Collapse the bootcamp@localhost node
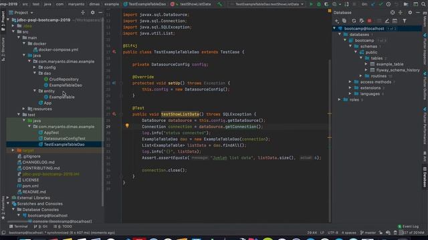Image resolution: width=428 pixels, height=240 pixels. point(334,29)
